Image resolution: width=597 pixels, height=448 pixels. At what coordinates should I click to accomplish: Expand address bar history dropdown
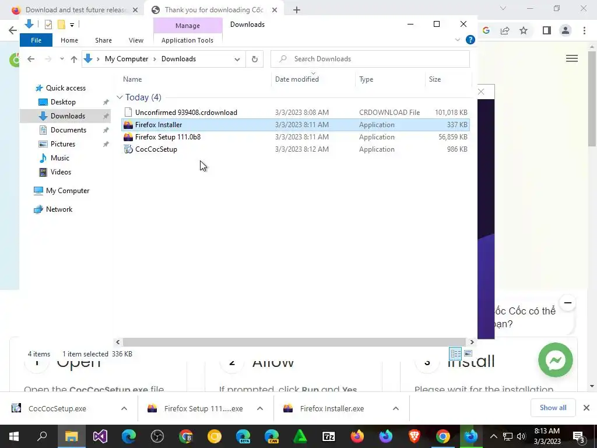coord(237,59)
